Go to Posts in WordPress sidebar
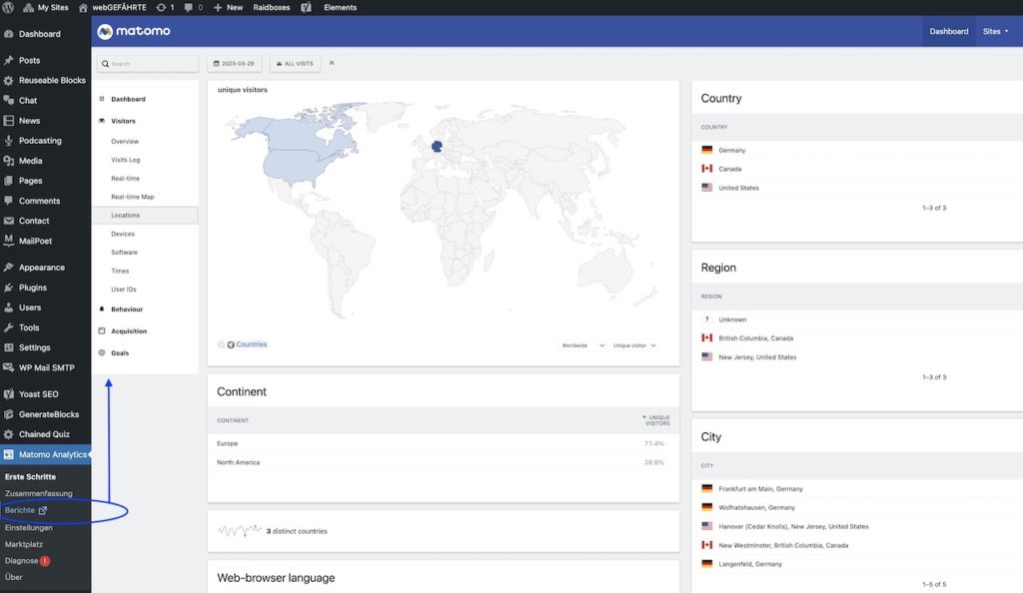 coord(29,60)
